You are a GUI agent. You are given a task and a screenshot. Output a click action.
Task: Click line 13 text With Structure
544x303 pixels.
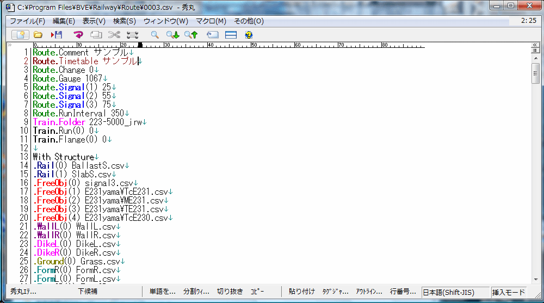point(64,157)
